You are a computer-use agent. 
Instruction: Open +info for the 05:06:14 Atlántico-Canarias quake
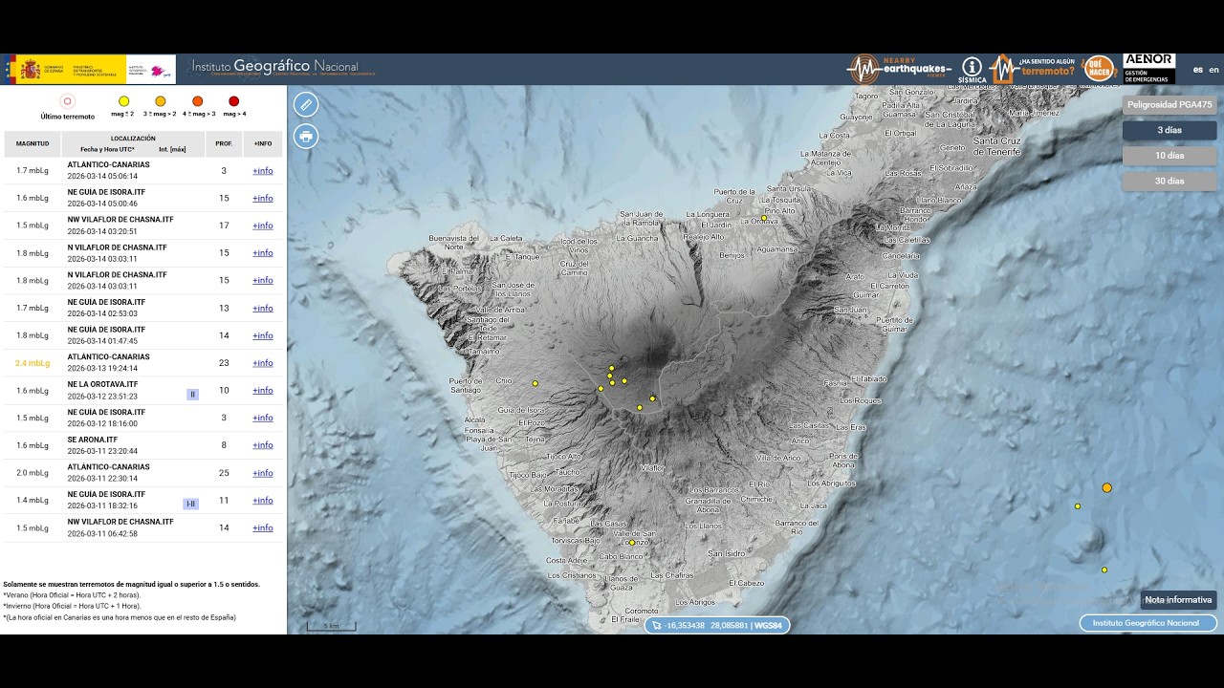263,171
